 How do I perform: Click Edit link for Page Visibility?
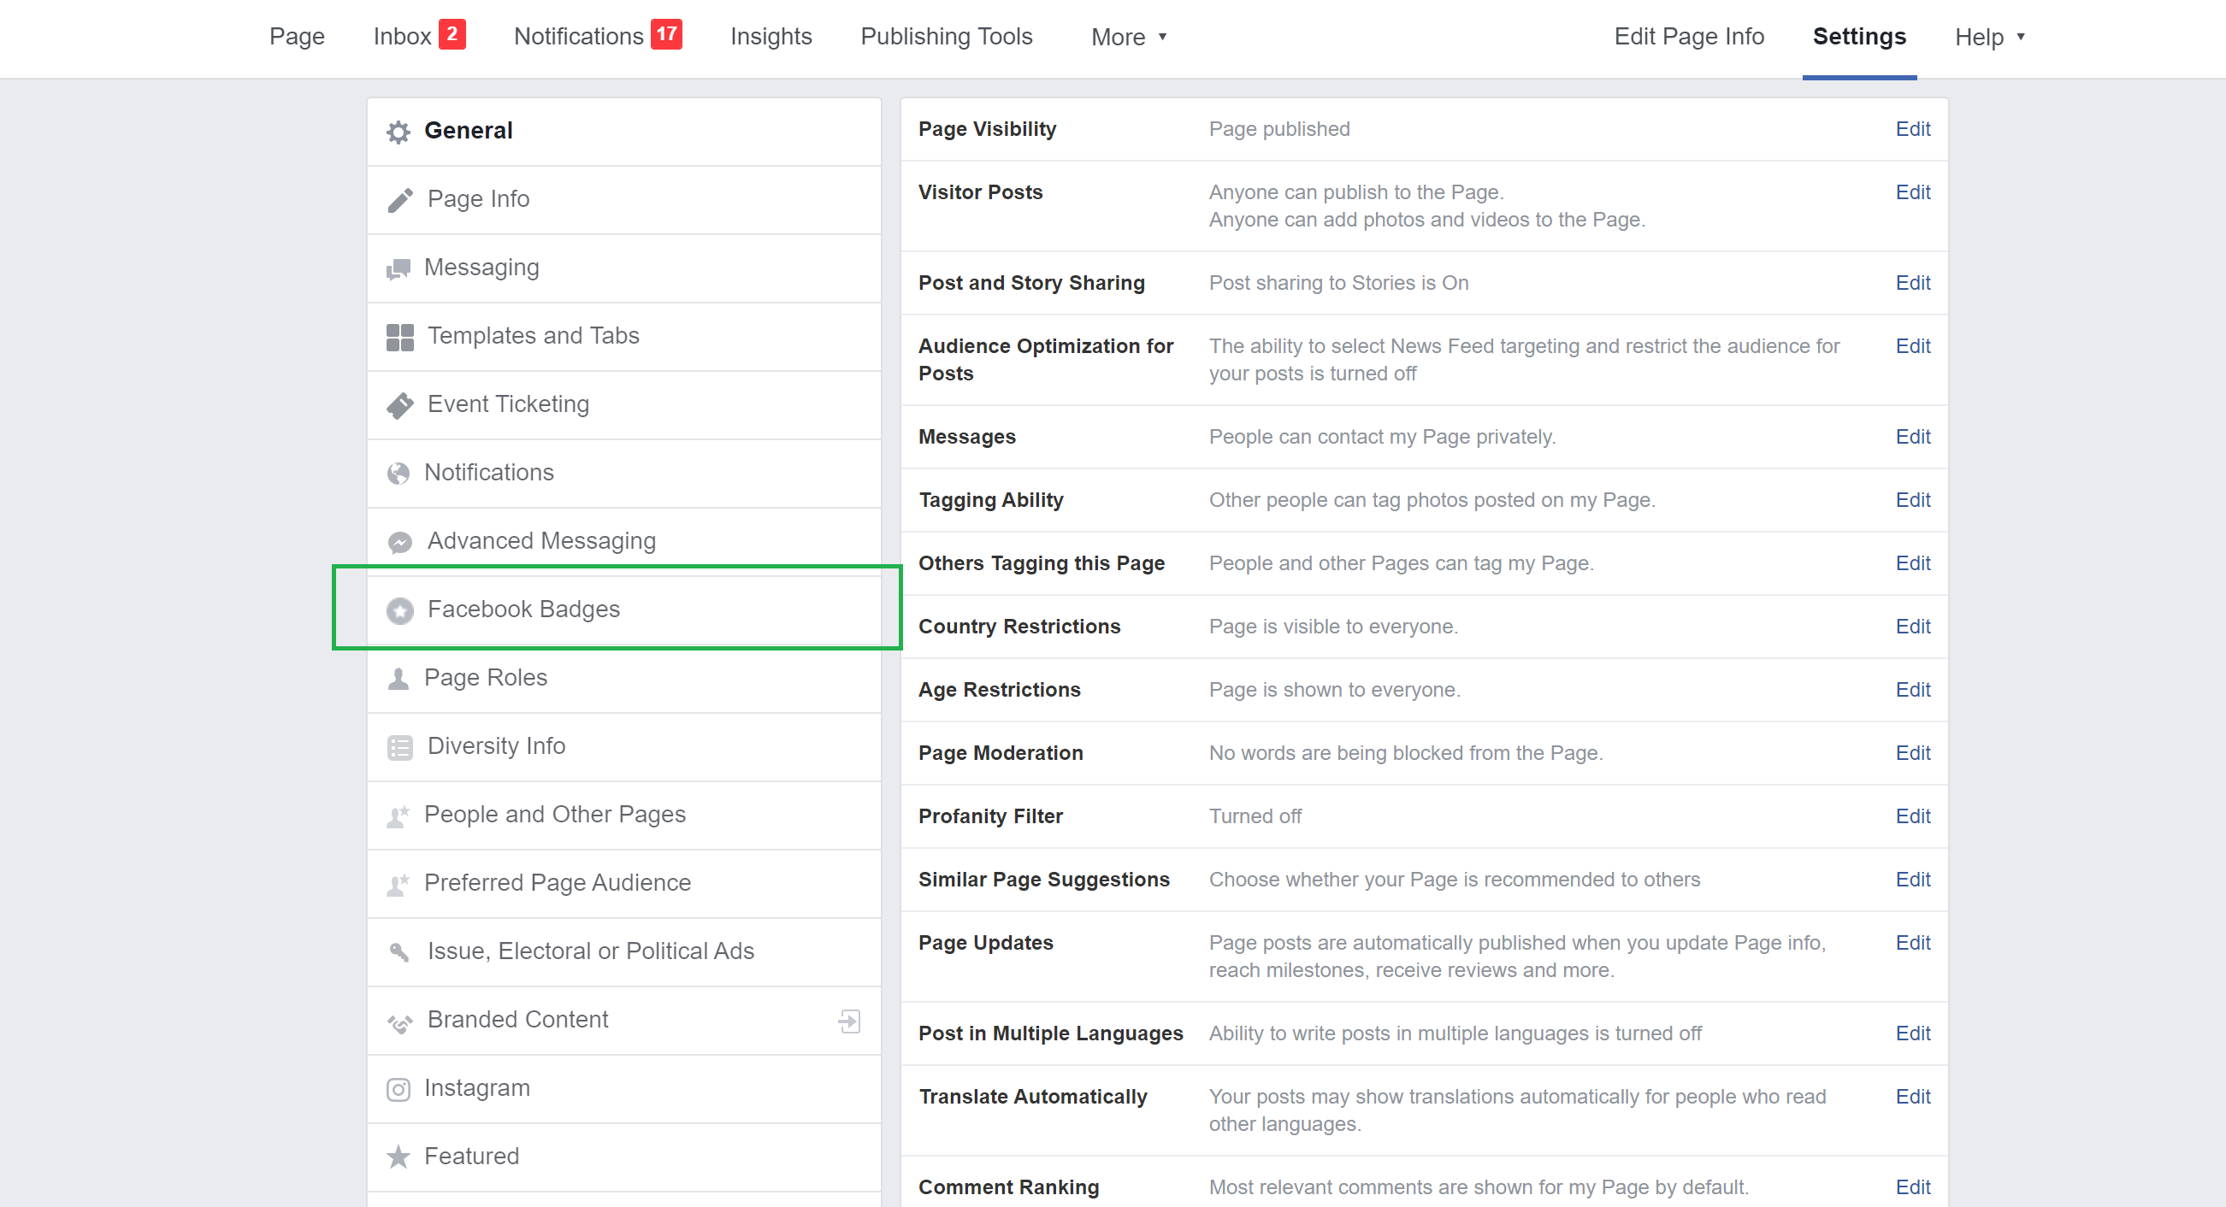(1912, 130)
